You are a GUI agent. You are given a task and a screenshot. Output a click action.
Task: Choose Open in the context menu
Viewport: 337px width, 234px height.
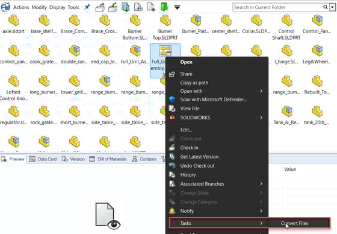[217, 62]
